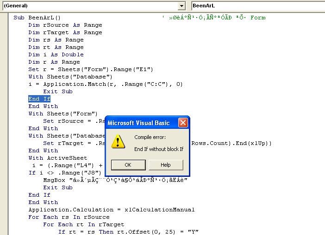Place cursor on Sub BeenArL() line
Screen dimensions: 325x235
click(x=41, y=18)
